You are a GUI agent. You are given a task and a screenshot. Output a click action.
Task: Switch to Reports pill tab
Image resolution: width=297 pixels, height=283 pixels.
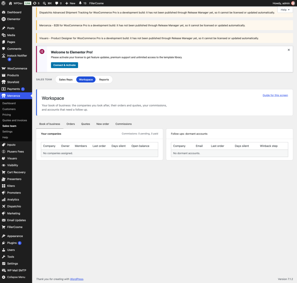(x=104, y=79)
